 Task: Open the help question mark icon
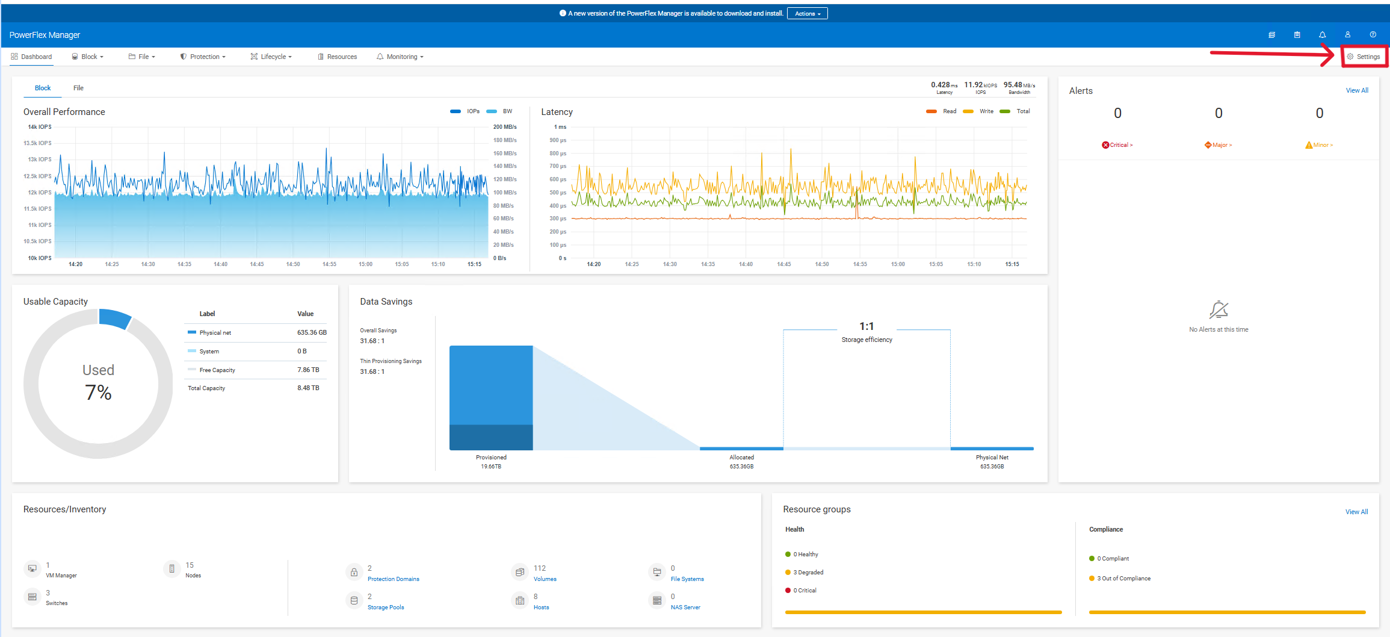(1373, 35)
